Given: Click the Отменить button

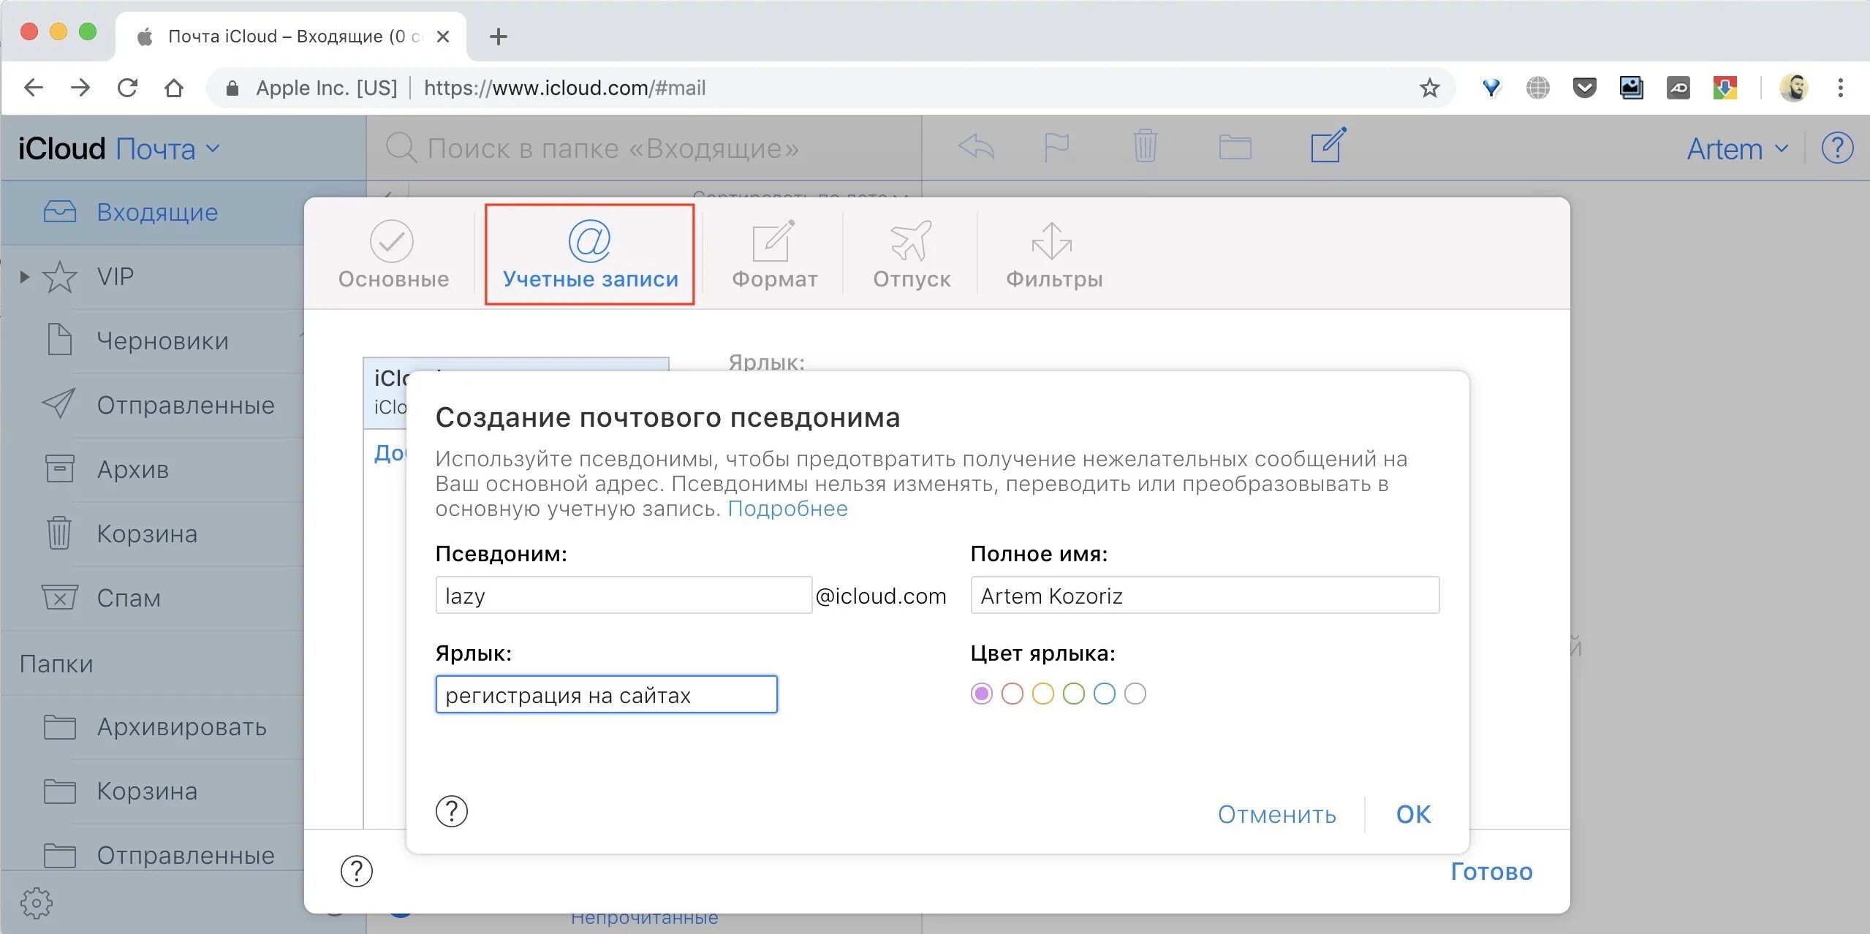Looking at the screenshot, I should click(x=1276, y=814).
